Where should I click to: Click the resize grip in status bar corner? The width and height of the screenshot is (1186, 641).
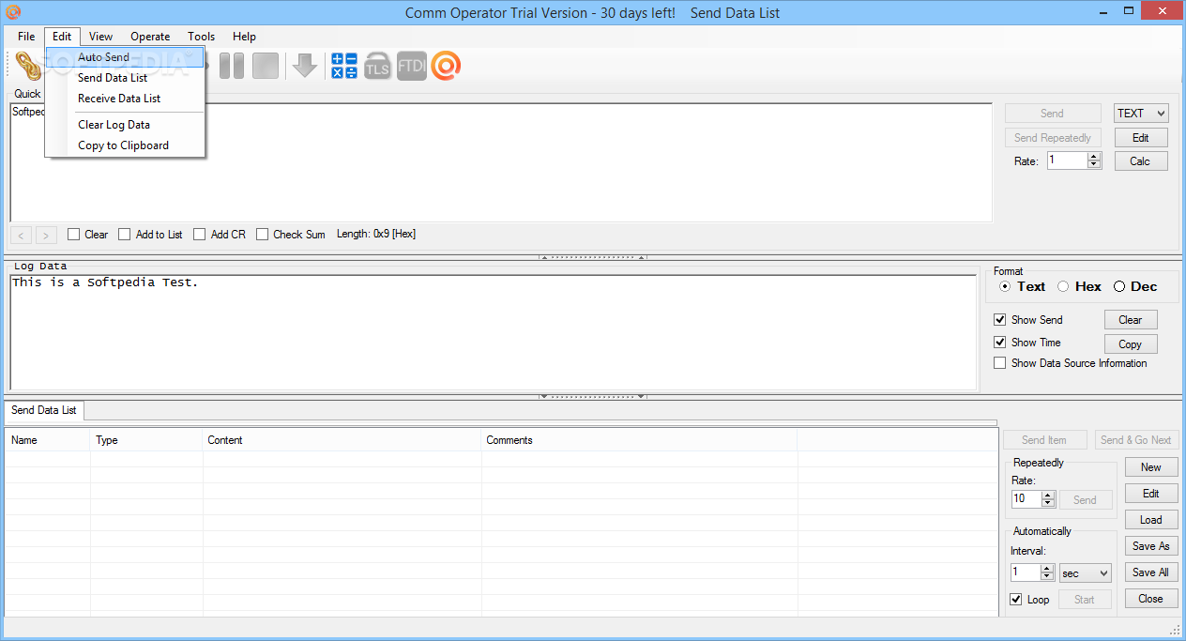(x=1176, y=631)
